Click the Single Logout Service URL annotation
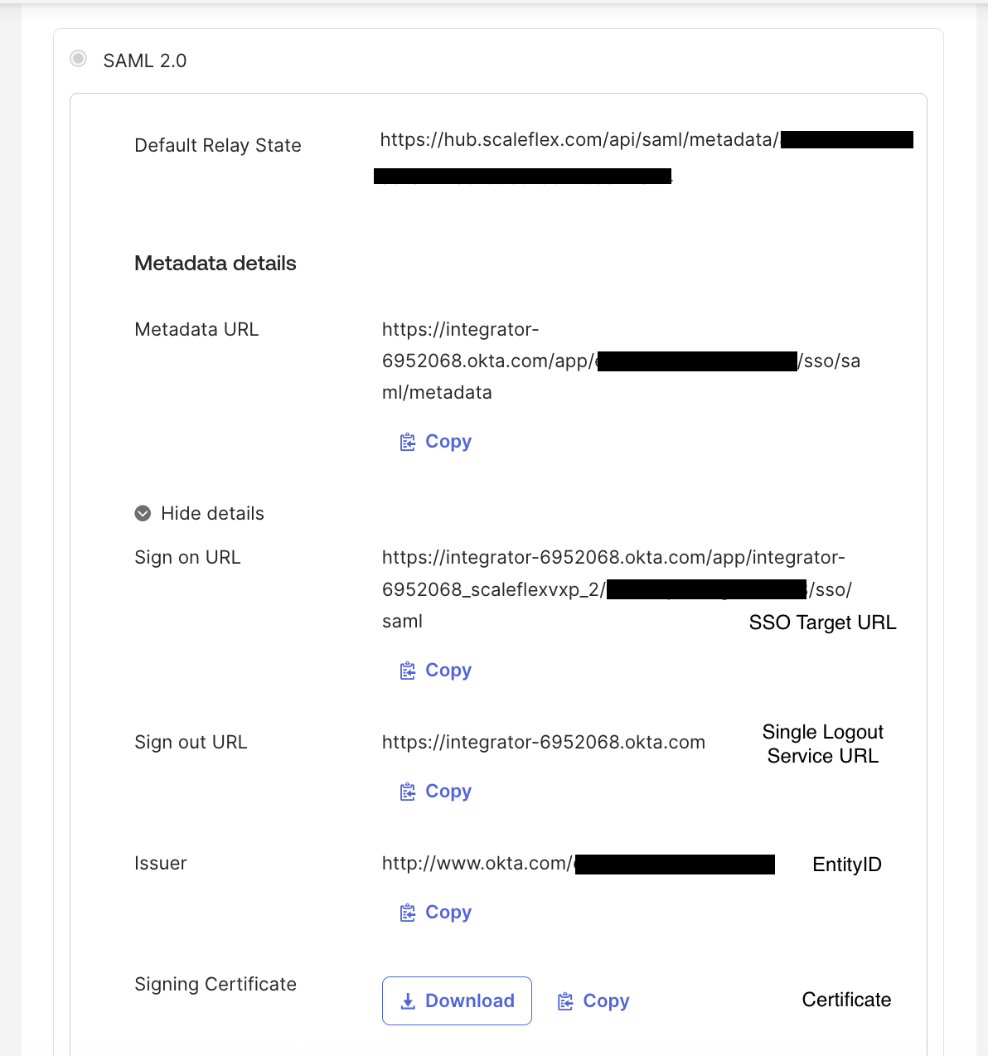988x1056 pixels. click(x=822, y=744)
